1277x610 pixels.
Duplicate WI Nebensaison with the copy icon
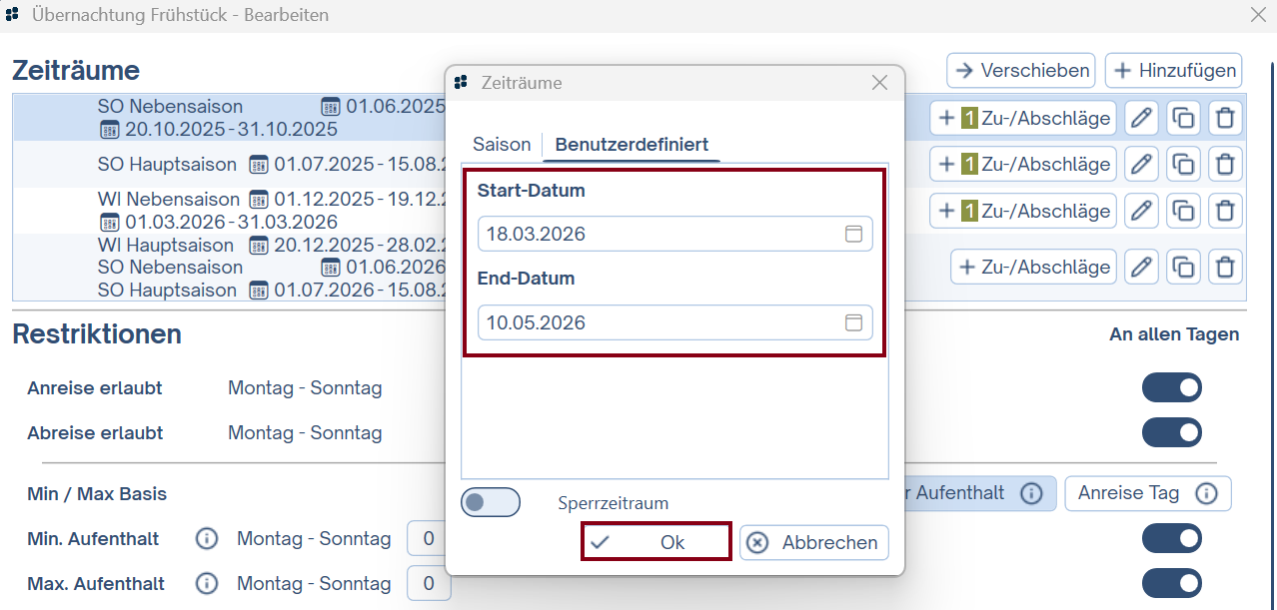1183,211
